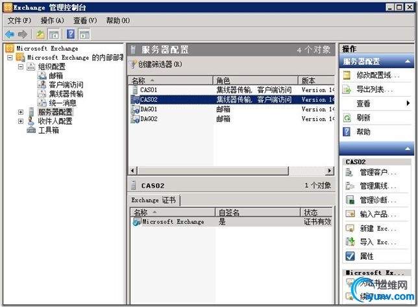Viewport: 418px width, 307px height.
Task: Click 输入产品... action for CAS02
Action: tap(376, 214)
